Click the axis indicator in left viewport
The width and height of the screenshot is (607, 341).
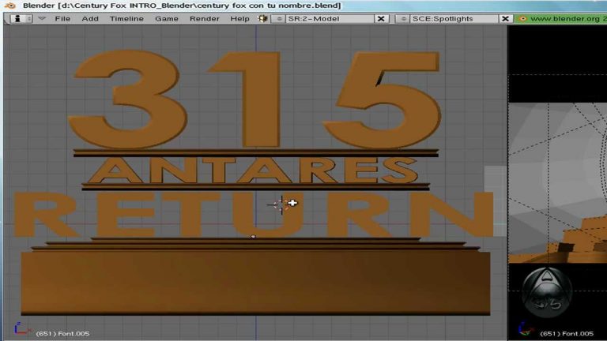(21, 329)
